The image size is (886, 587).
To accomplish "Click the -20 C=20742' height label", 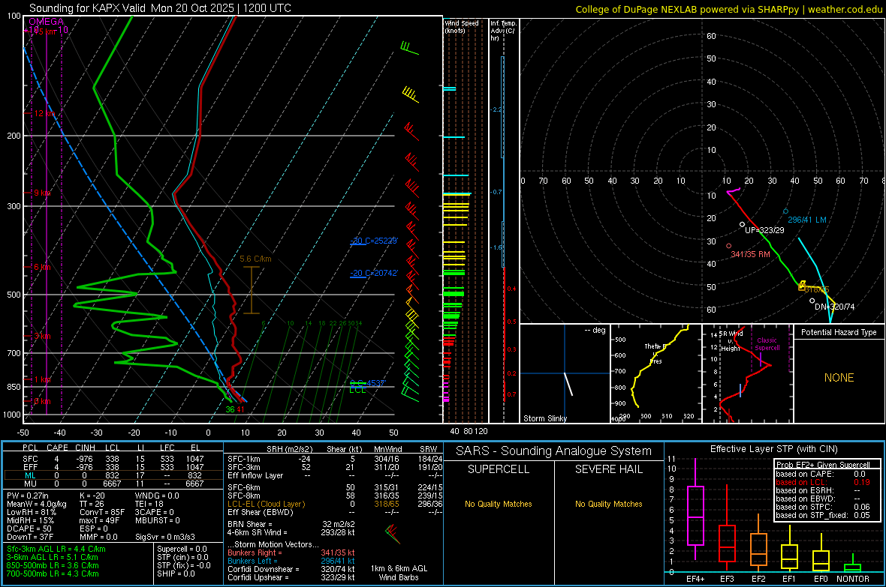I will (374, 273).
